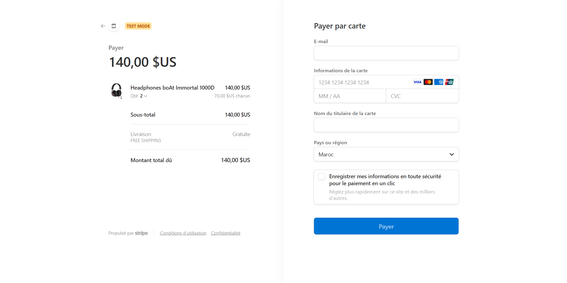Click the American Express brand icon
Viewport: 567px width, 283px height.
point(438,82)
